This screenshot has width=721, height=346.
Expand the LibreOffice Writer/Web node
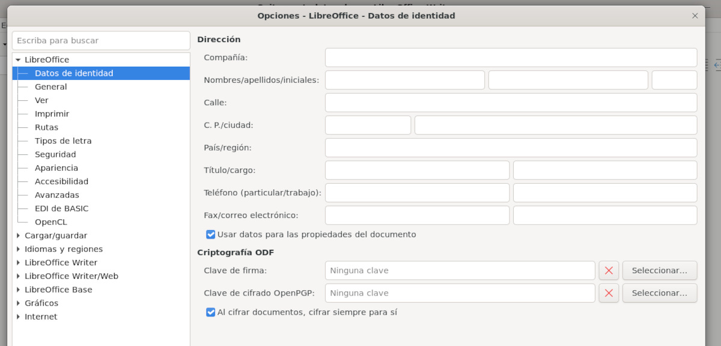(x=18, y=276)
